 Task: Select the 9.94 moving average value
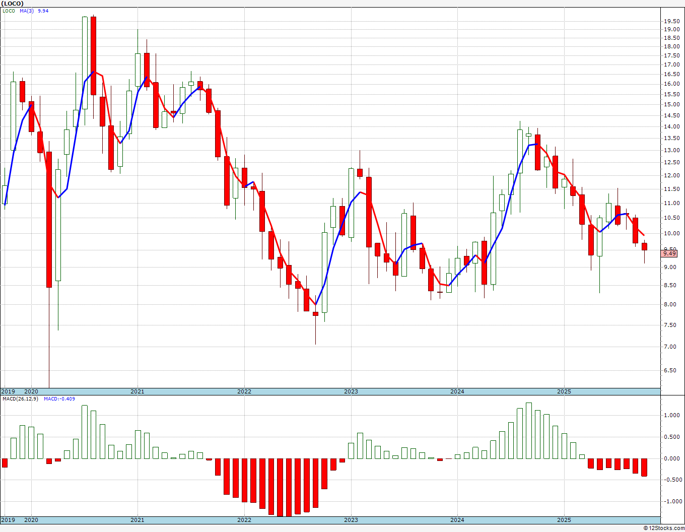[x=43, y=11]
